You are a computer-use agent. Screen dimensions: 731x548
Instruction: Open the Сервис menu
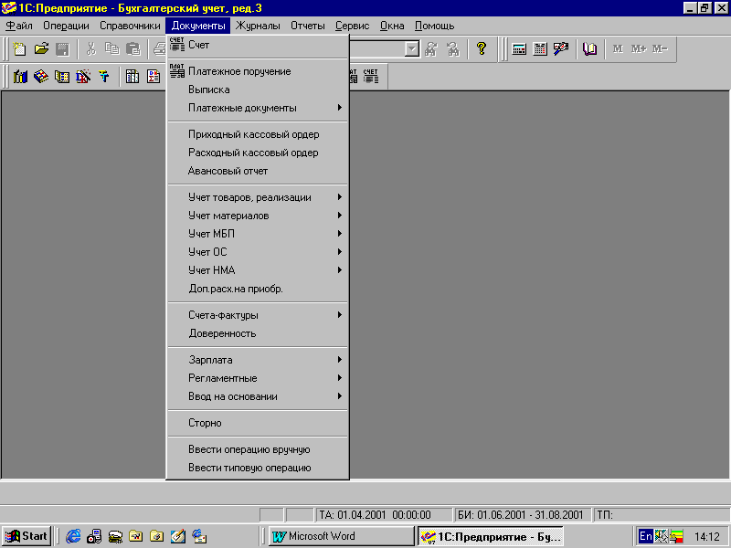pos(352,26)
